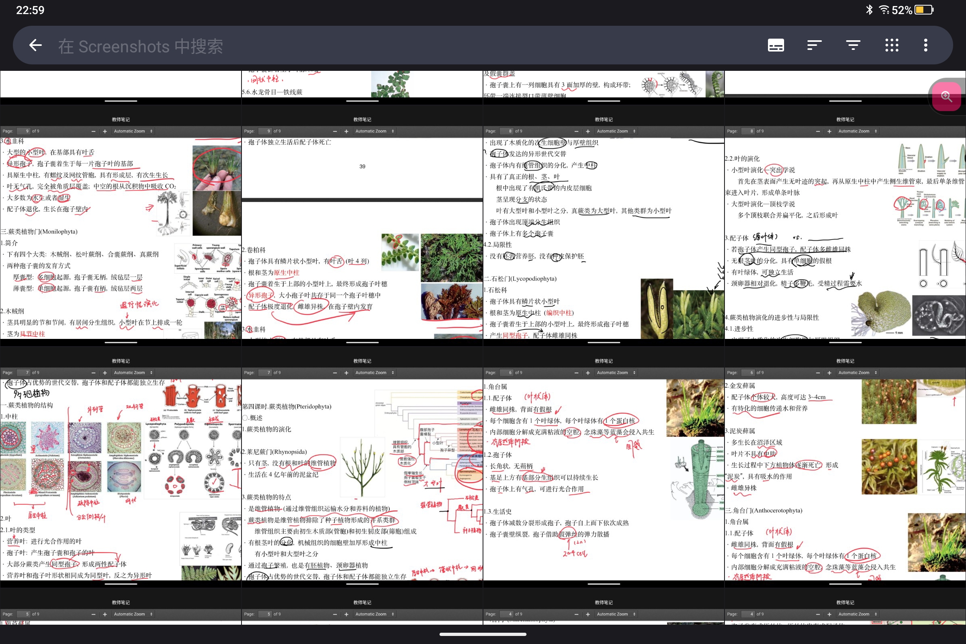Switch view using the grid dots icon
The height and width of the screenshot is (644, 966).
point(892,45)
